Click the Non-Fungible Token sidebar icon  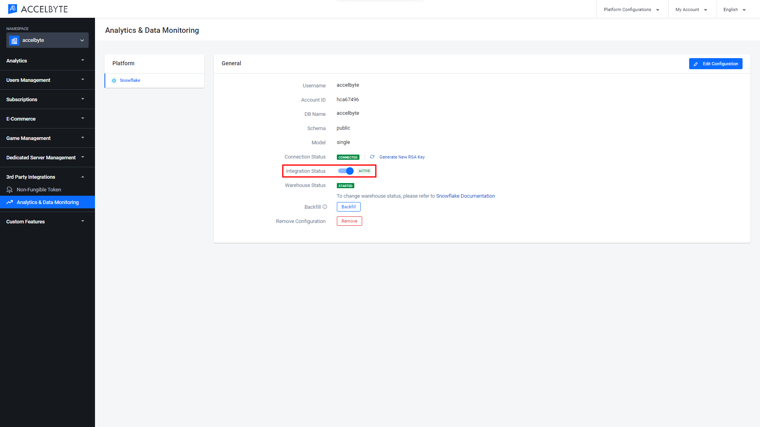coord(10,189)
